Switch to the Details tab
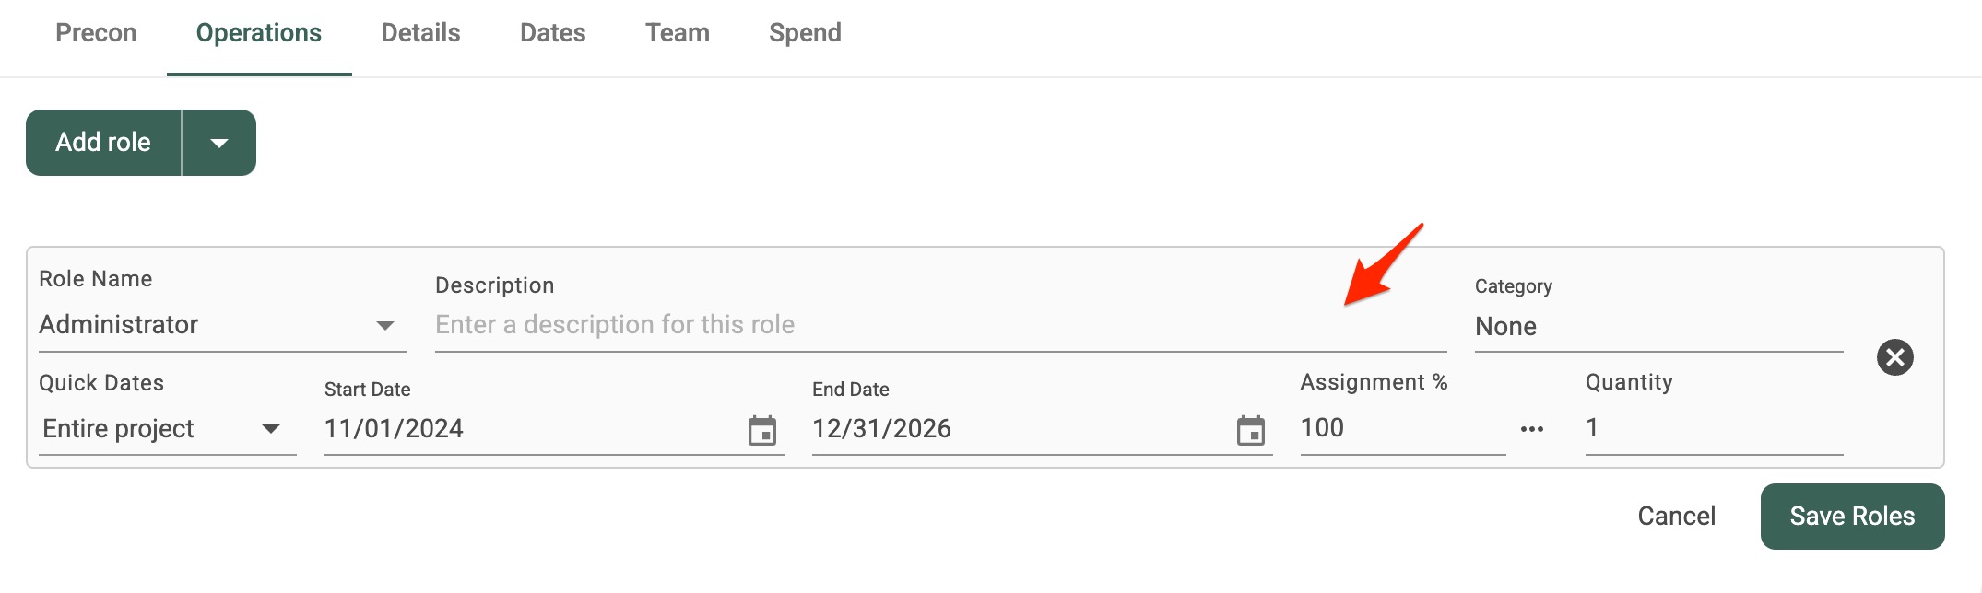Image resolution: width=1982 pixels, height=593 pixels. click(420, 33)
